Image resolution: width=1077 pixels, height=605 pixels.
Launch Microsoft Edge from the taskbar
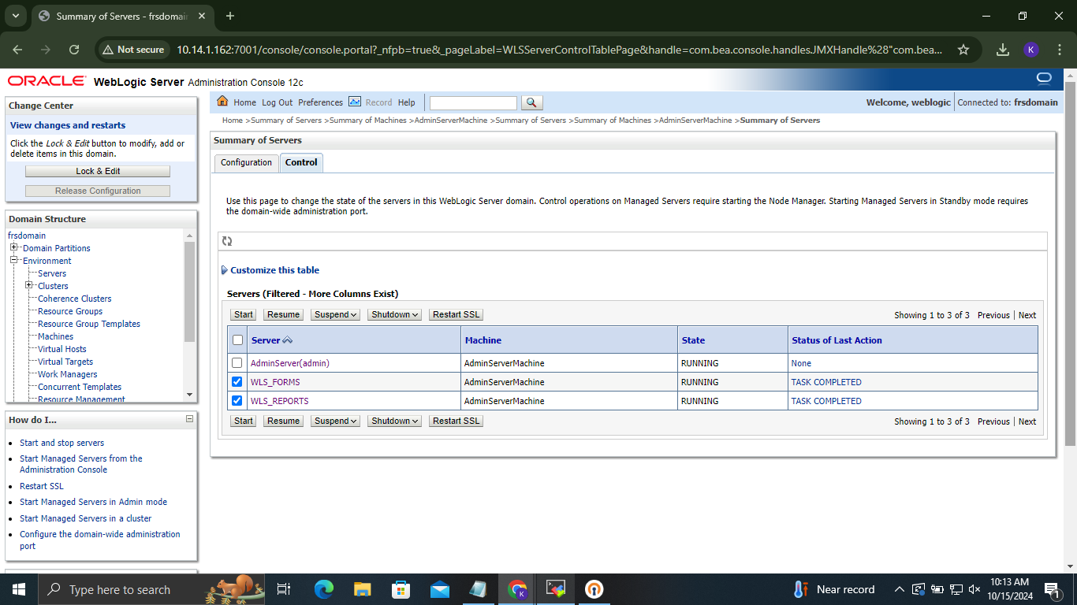[x=323, y=589]
